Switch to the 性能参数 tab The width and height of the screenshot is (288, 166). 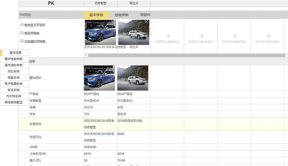(122, 15)
